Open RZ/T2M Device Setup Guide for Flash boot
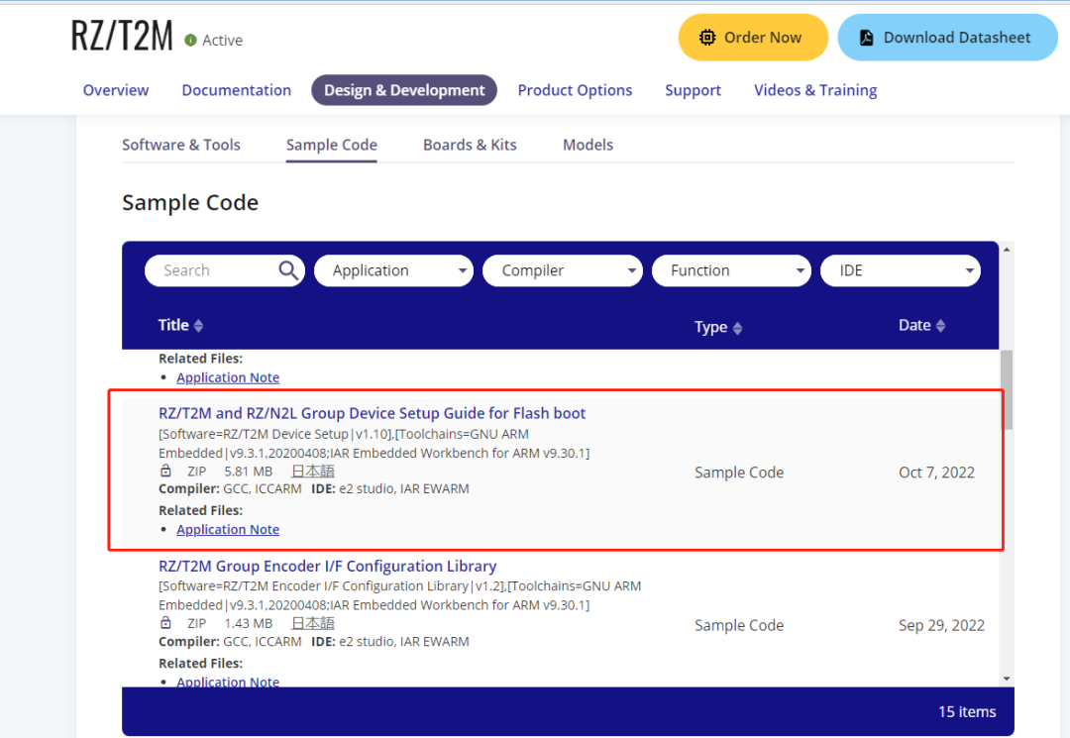The width and height of the screenshot is (1070, 738). pos(372,413)
